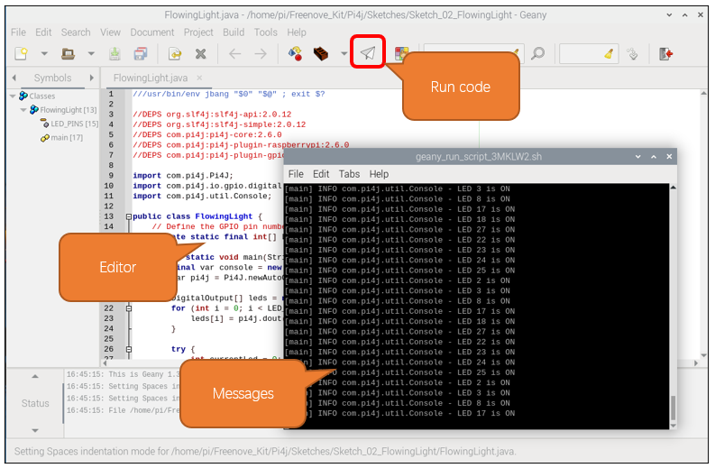Open the File menu in Geany

[x=18, y=32]
